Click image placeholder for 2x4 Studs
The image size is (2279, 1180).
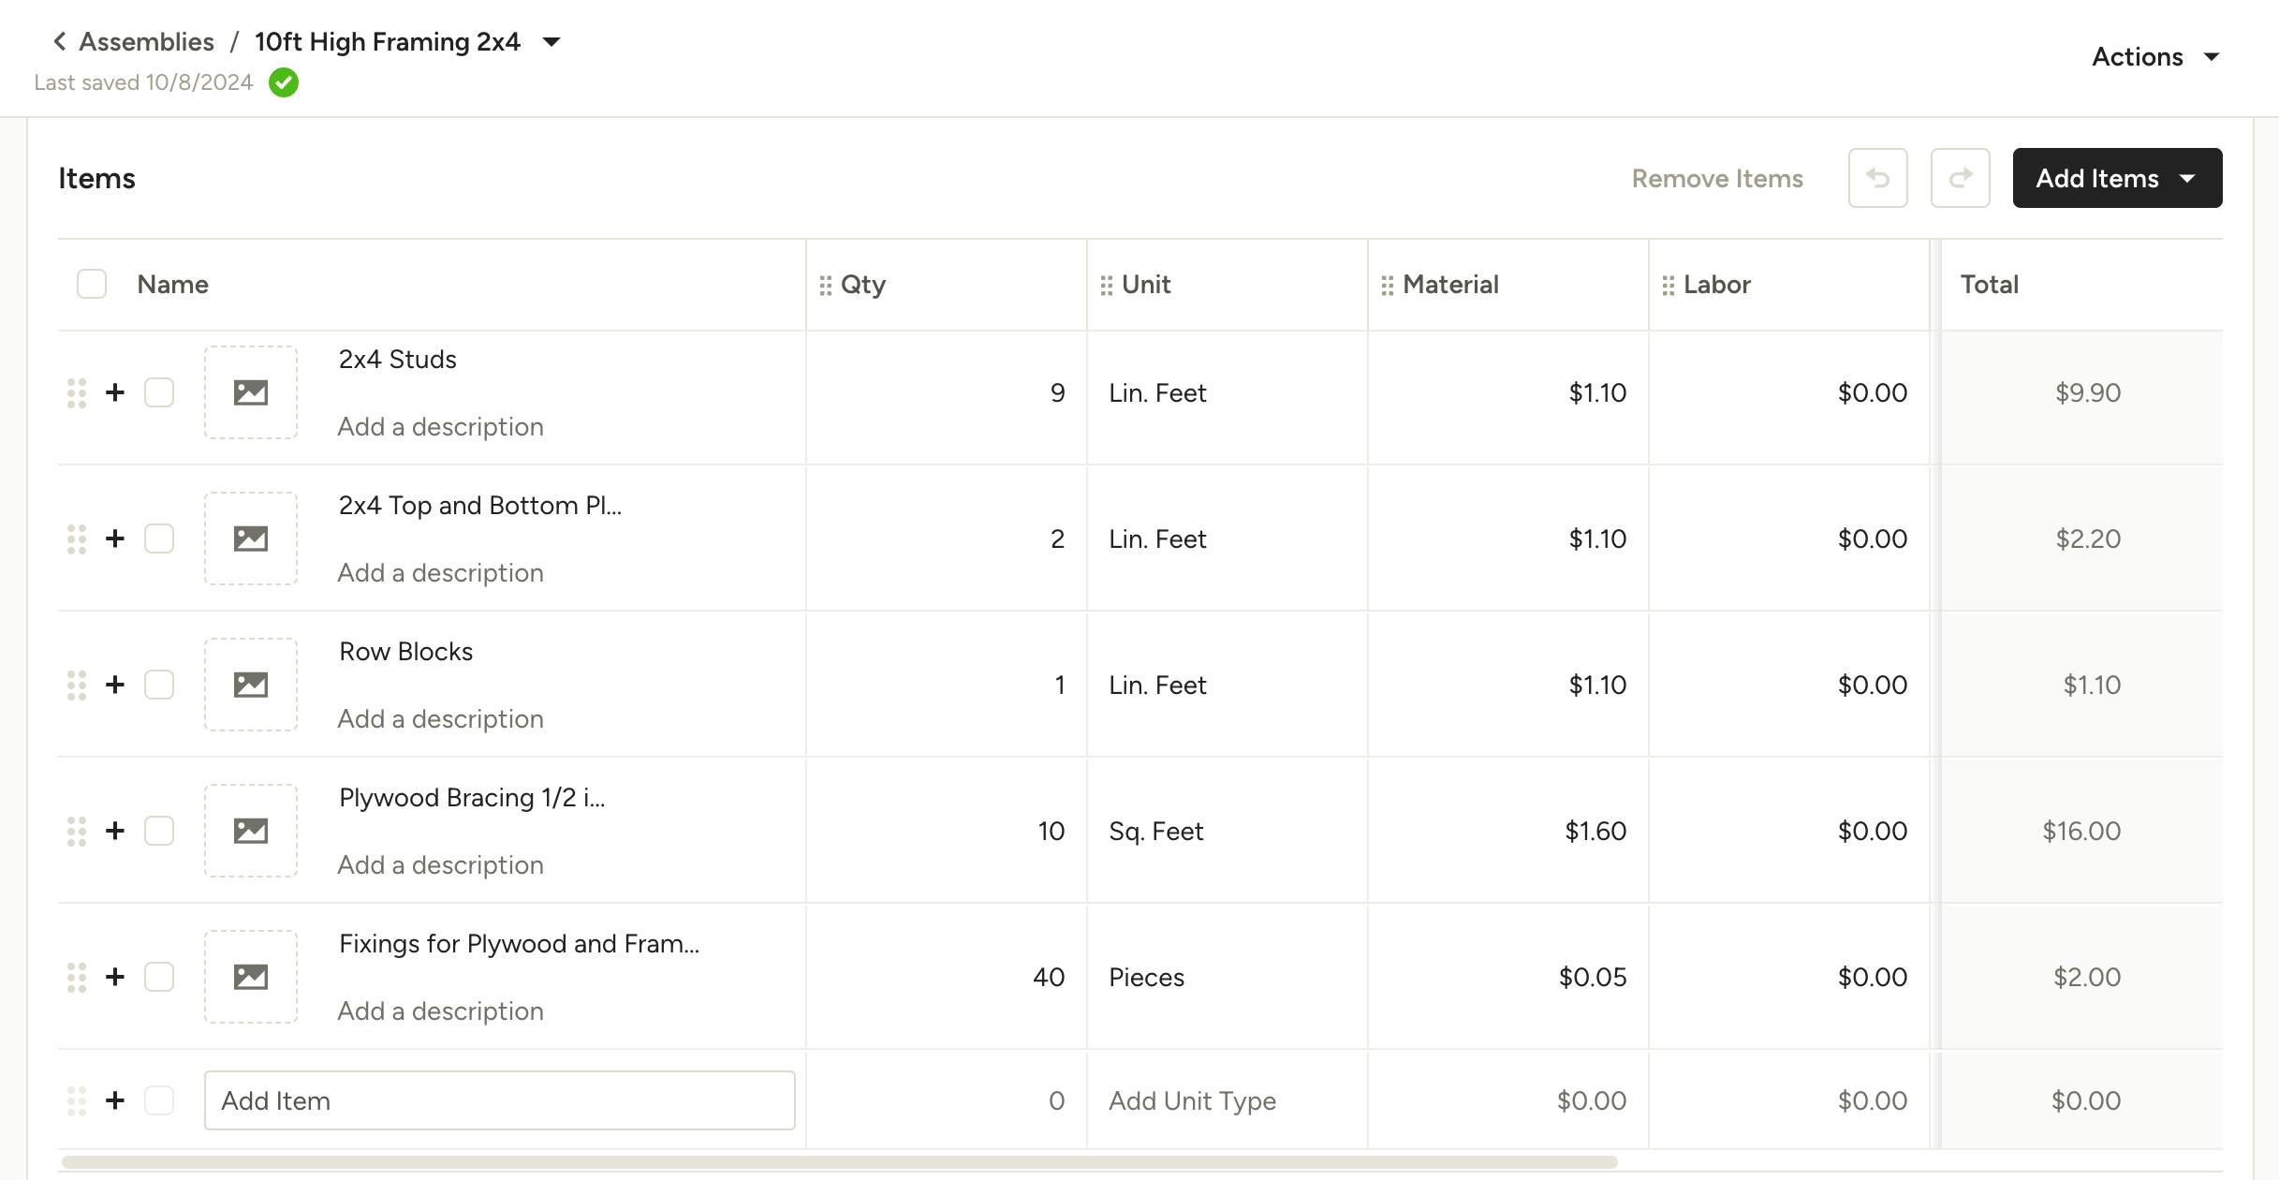point(251,392)
